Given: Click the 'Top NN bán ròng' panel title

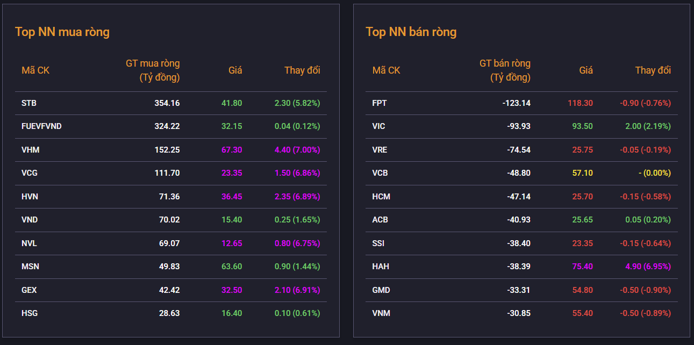Looking at the screenshot, I should (411, 32).
